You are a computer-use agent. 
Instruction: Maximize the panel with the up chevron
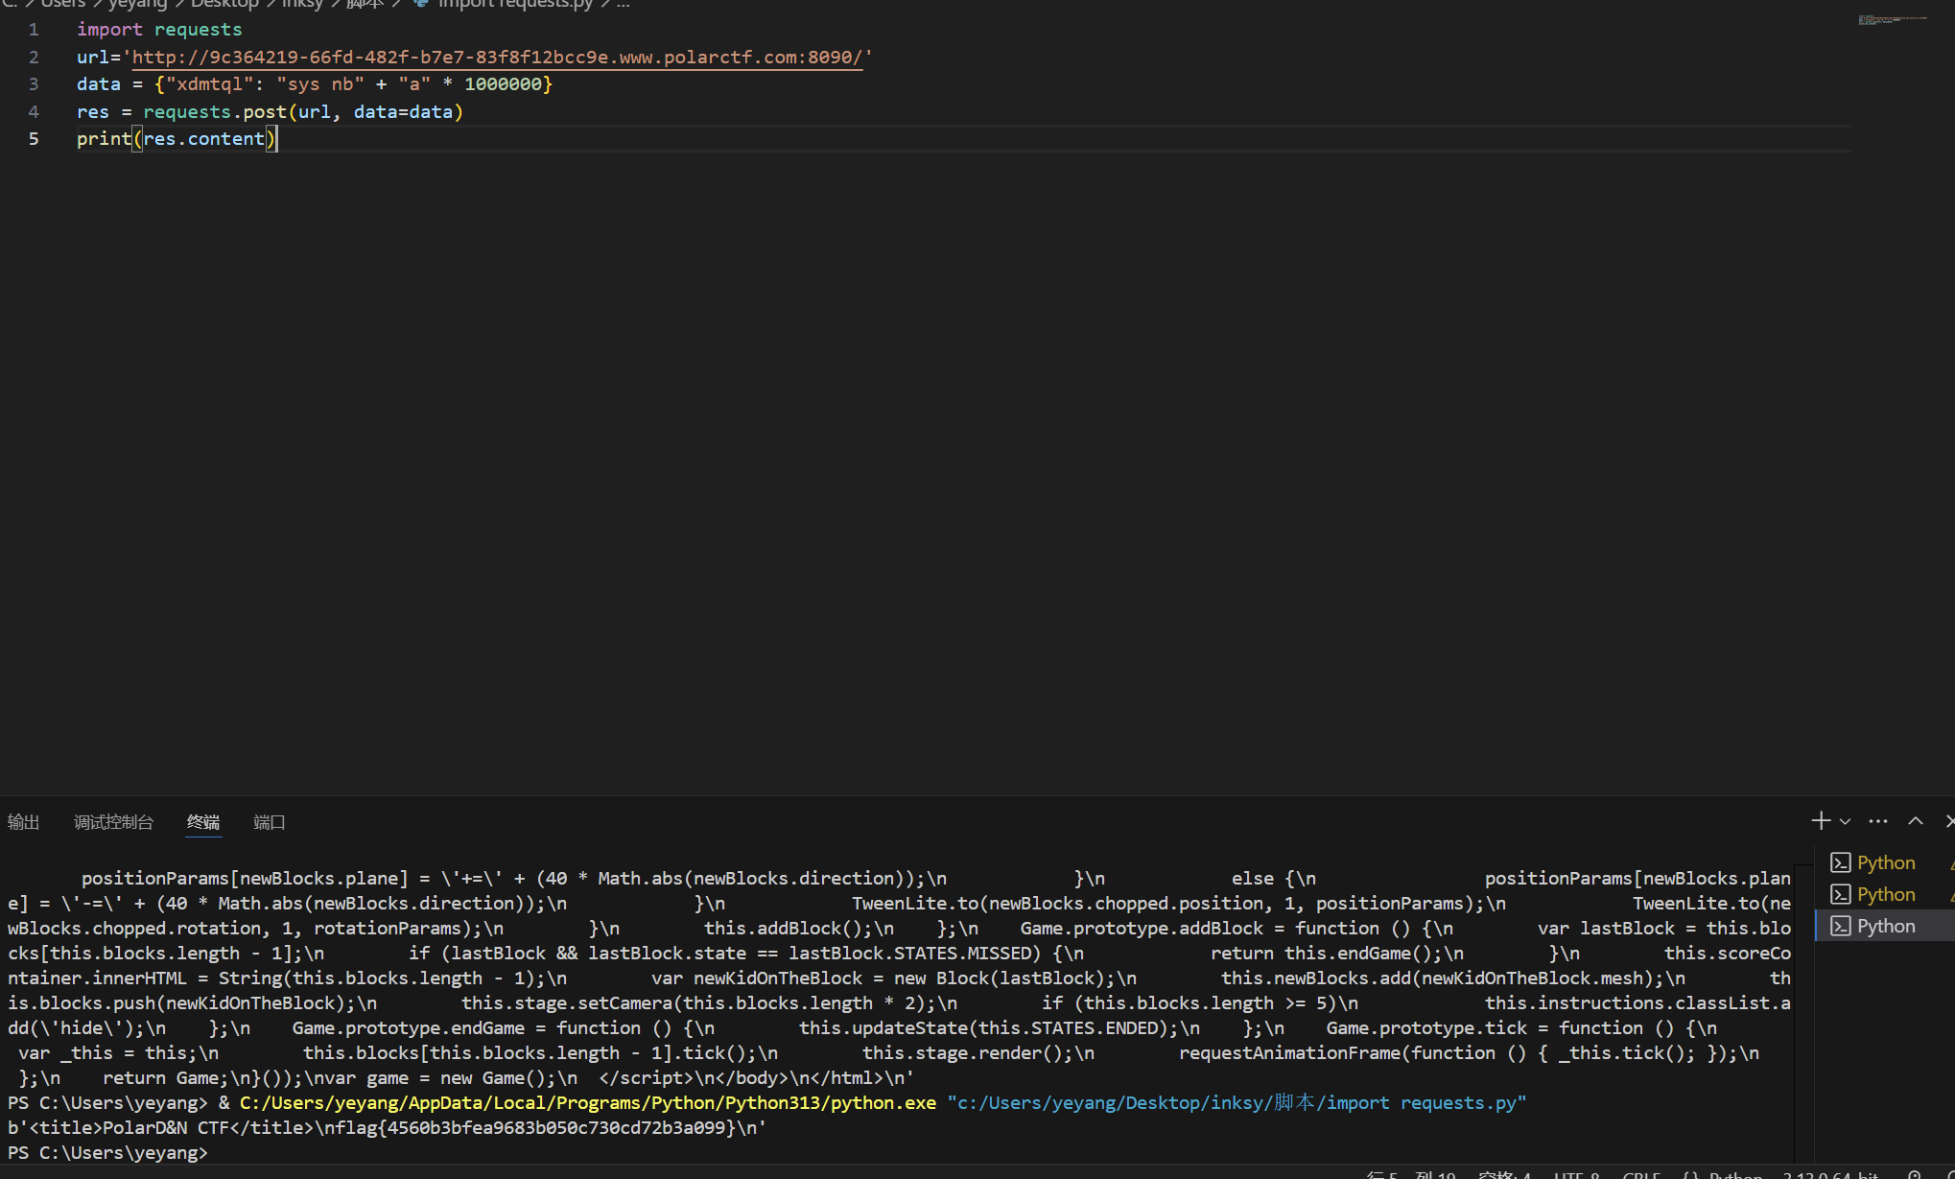pyautogui.click(x=1916, y=821)
